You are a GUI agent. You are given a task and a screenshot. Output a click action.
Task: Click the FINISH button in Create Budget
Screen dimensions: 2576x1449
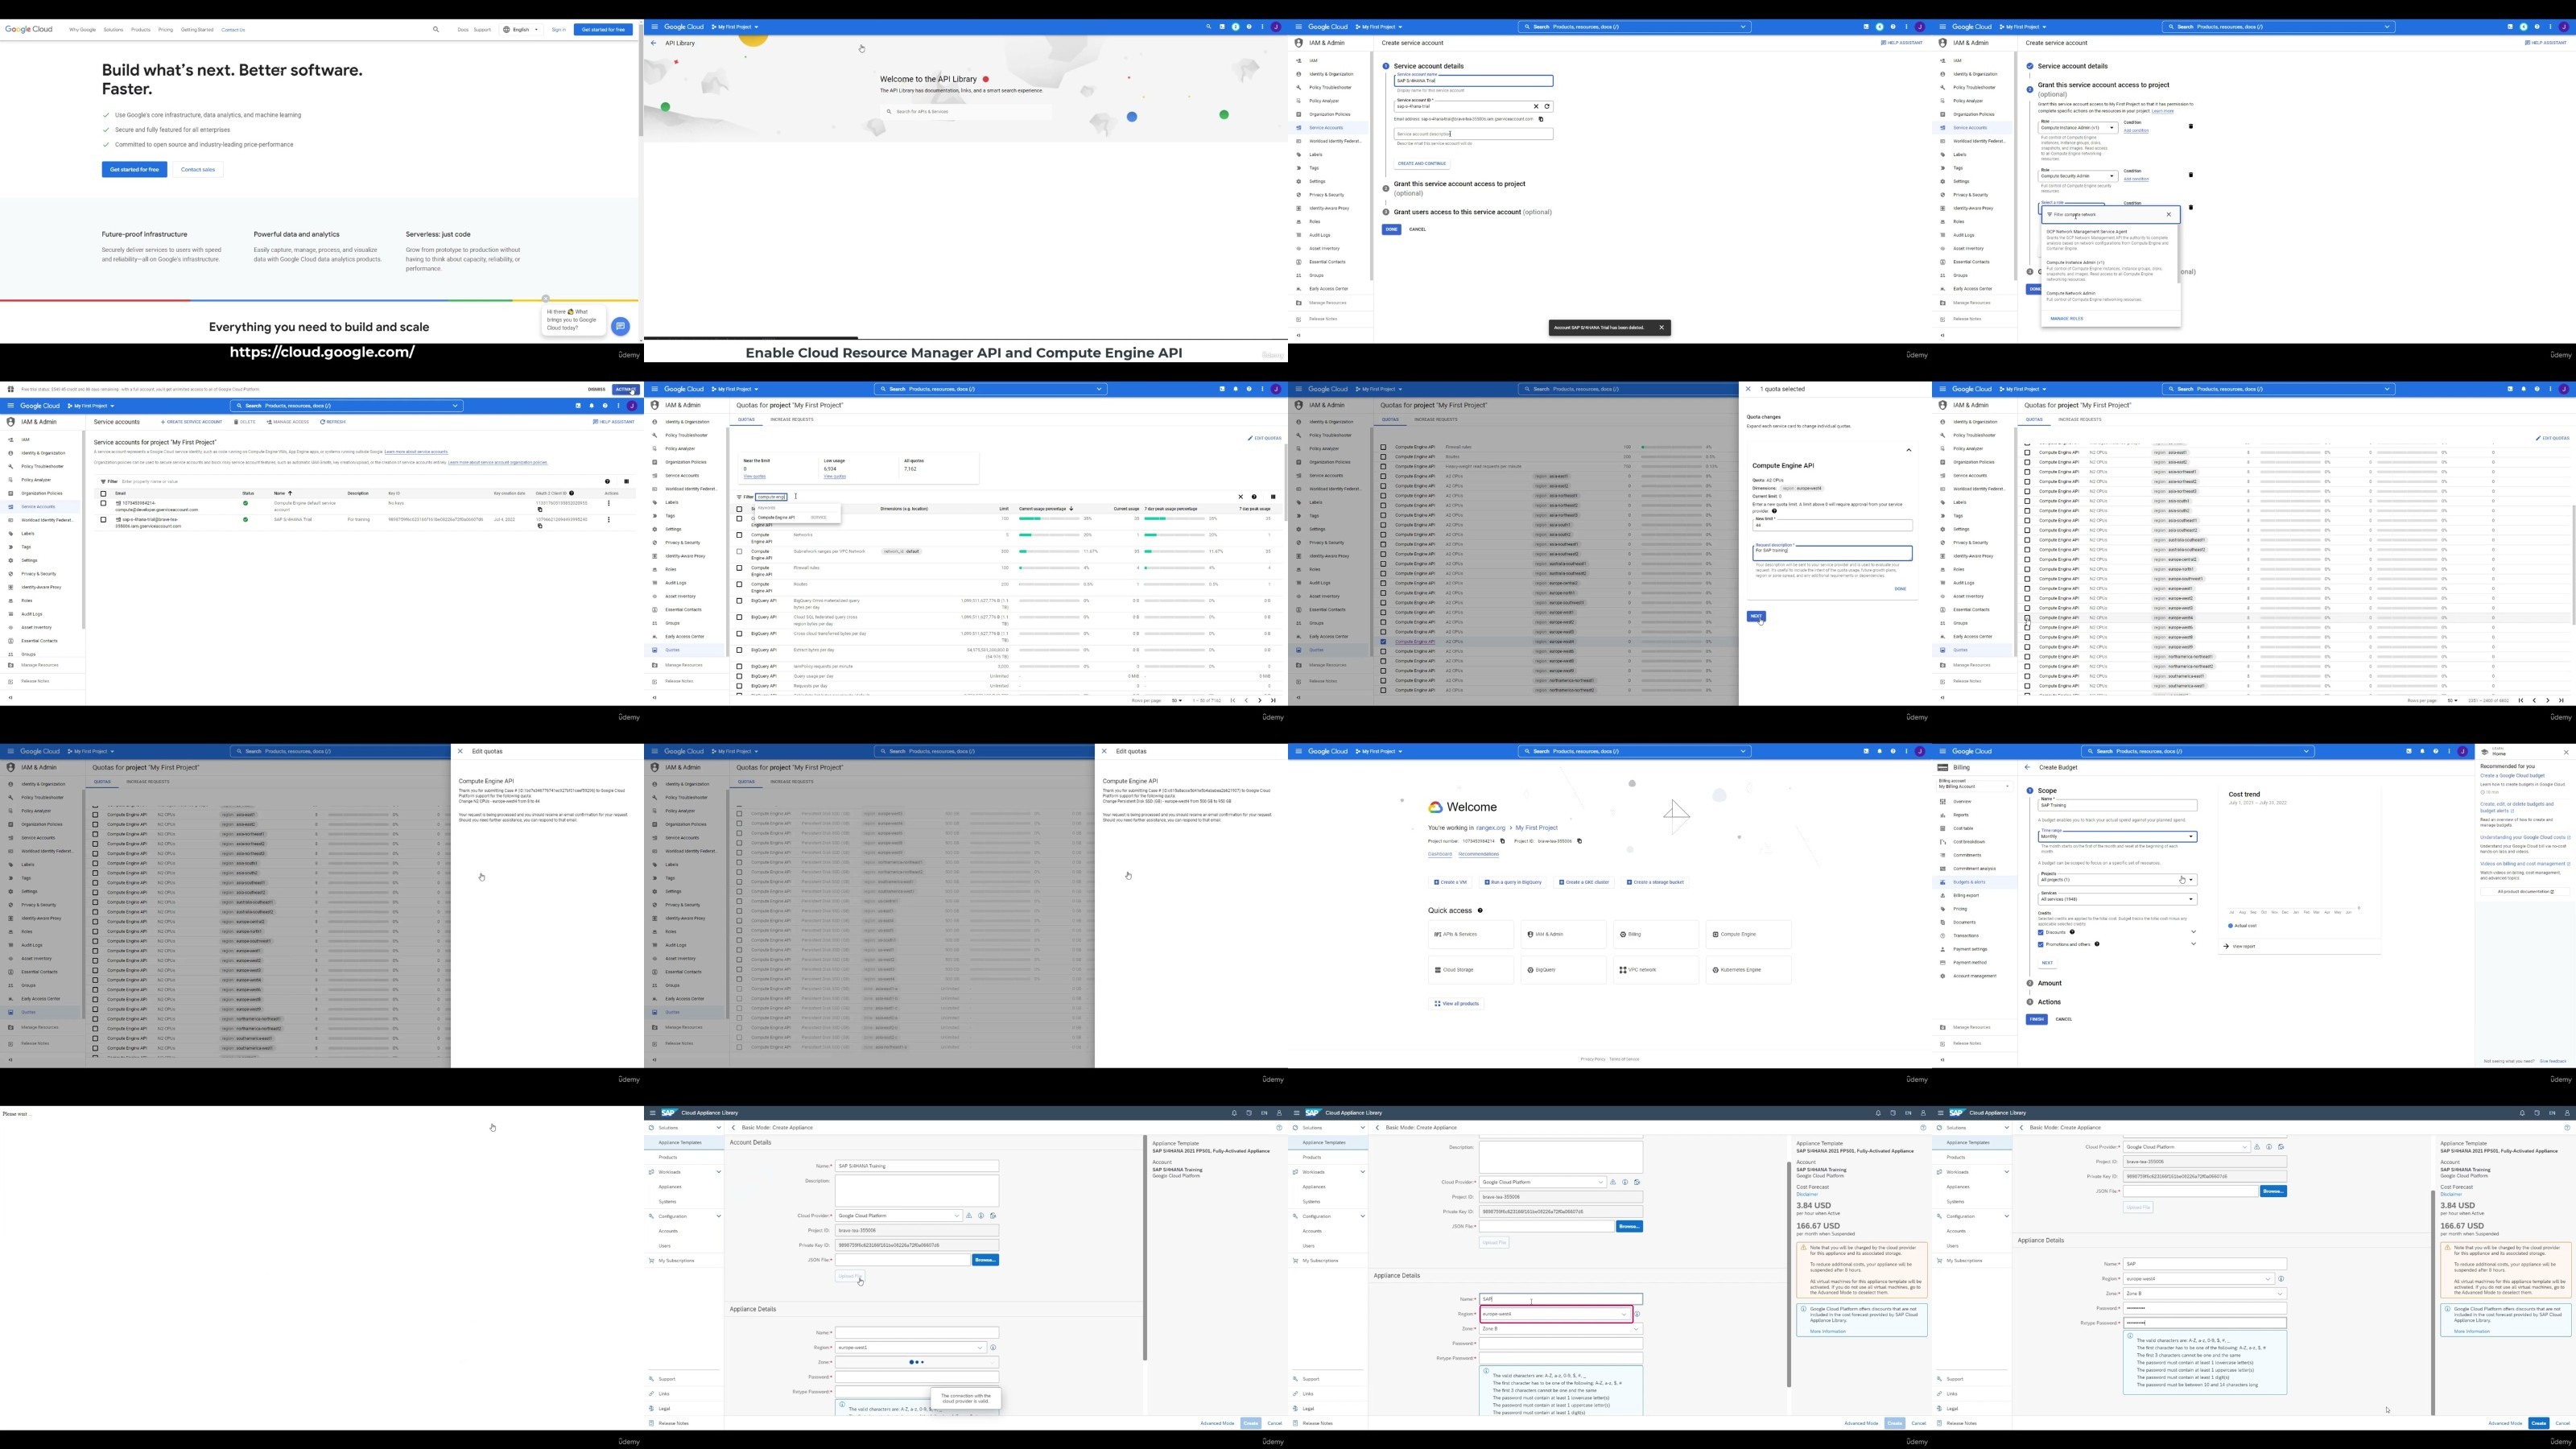click(2036, 1019)
